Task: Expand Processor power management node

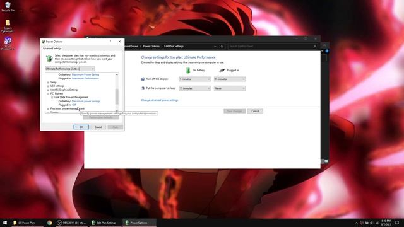Action: click(48, 109)
